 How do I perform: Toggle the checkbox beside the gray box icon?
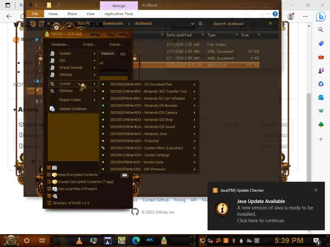coord(49,168)
